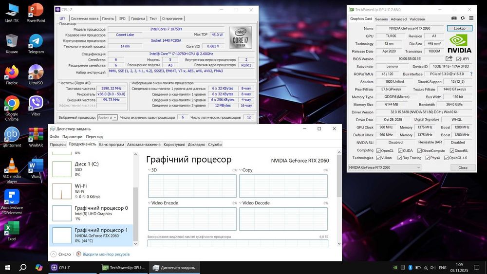Toggle the UEFI checkbox in GPU-Z
The image size is (487, 274).
click(x=458, y=59)
